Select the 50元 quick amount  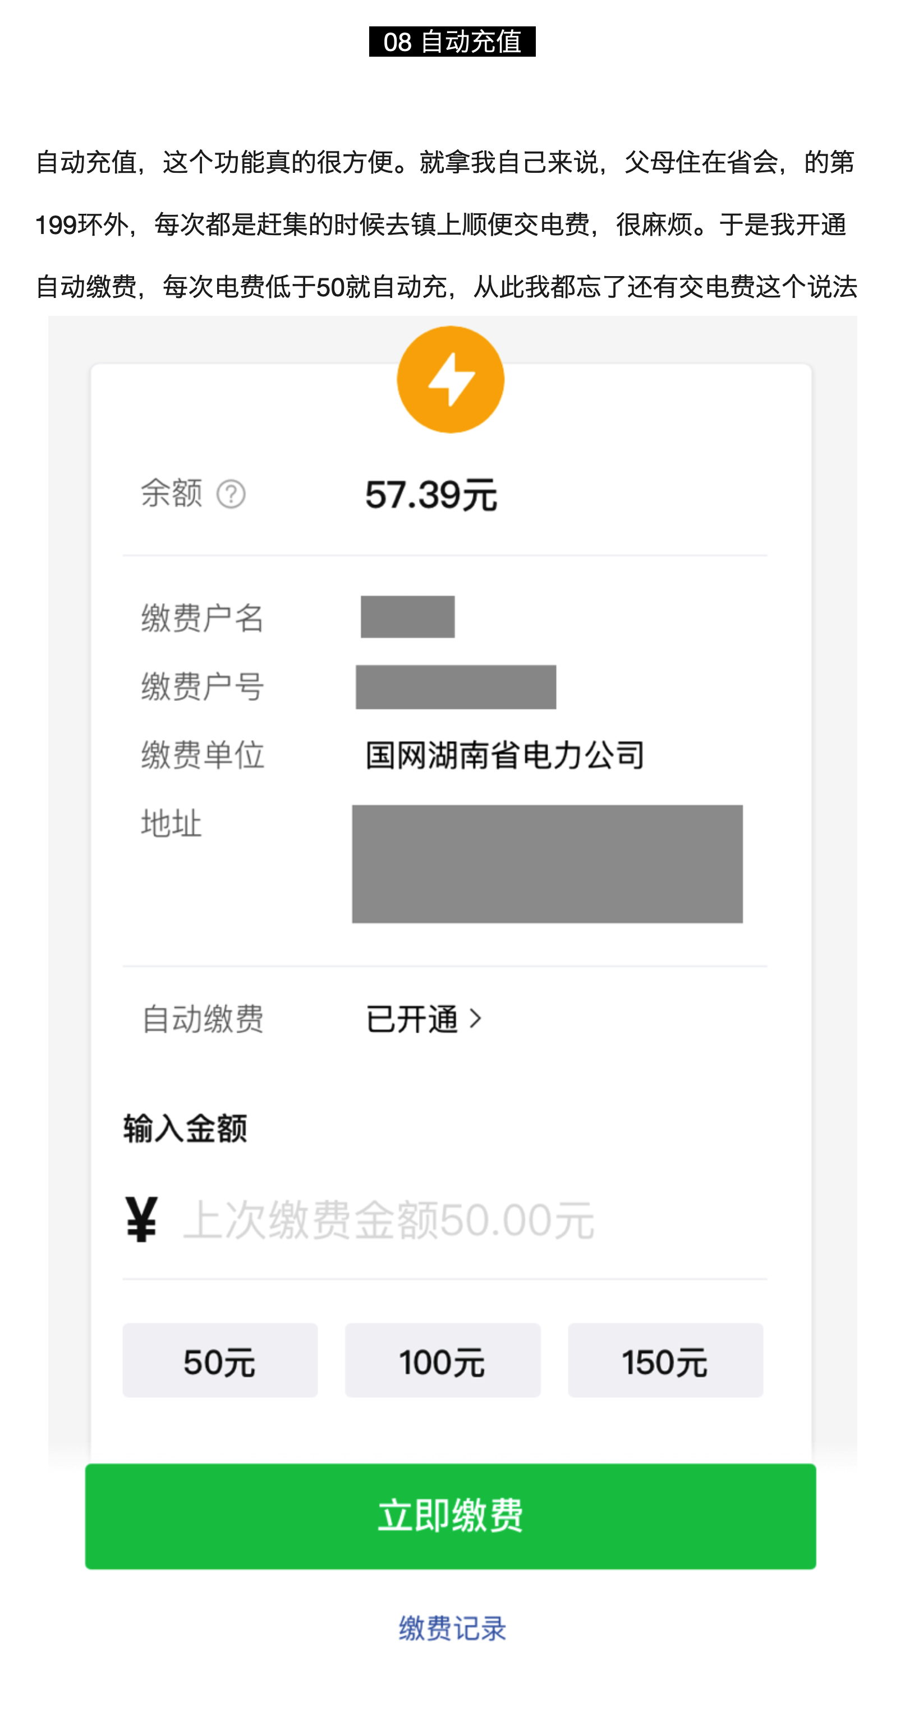tap(220, 1361)
